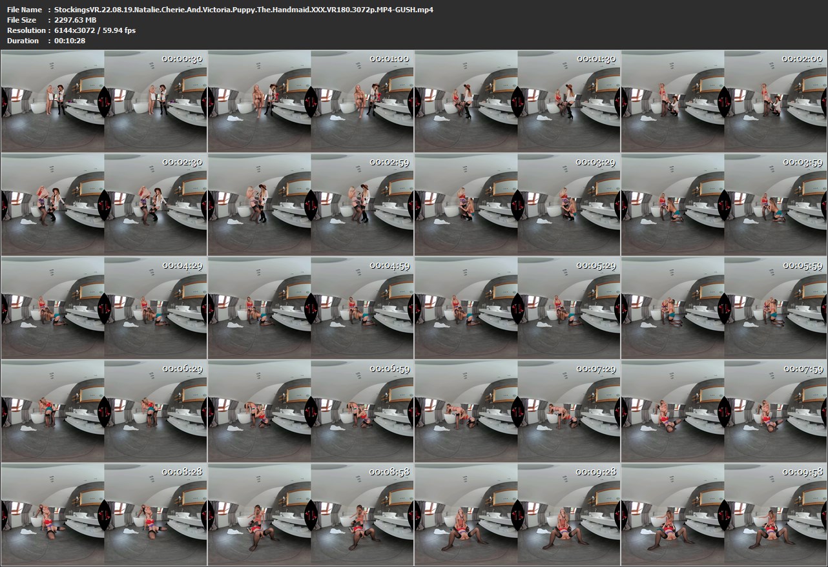Open the thumbnail stamped 00:07:59
This screenshot has width=828, height=567.
tap(724, 411)
